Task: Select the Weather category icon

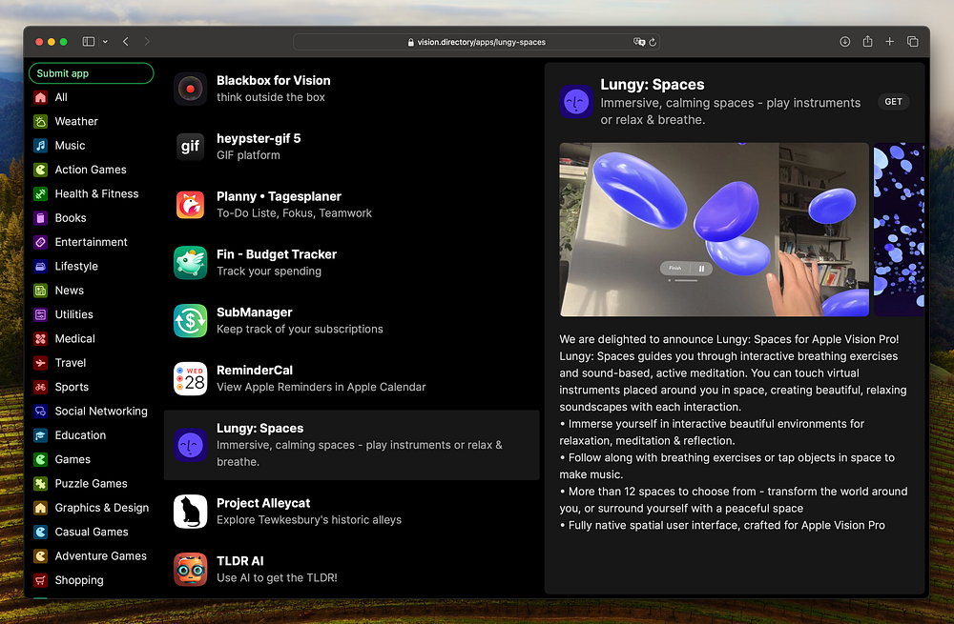Action: click(40, 122)
